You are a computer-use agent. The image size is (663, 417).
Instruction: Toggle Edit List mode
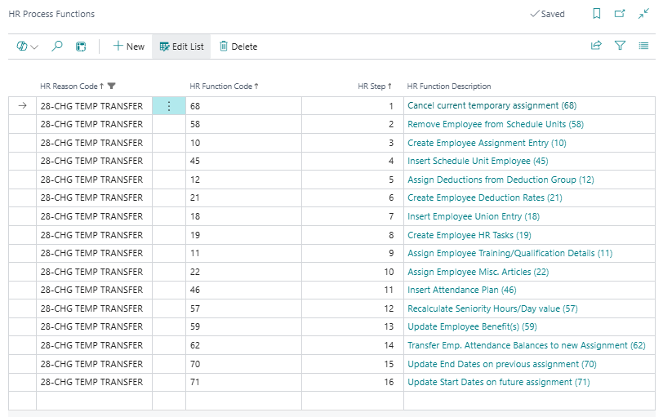click(181, 47)
